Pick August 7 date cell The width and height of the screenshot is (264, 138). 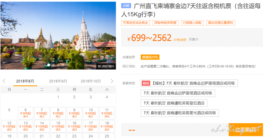(x=42, y=113)
